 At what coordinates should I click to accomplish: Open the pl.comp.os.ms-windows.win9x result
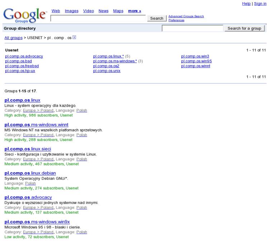(37, 222)
